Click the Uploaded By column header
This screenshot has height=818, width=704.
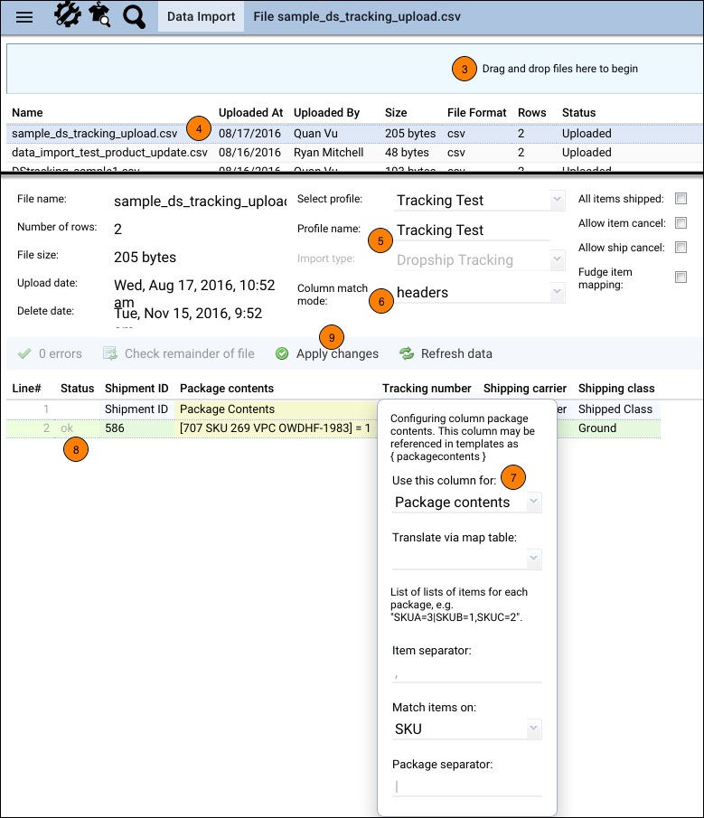(326, 113)
